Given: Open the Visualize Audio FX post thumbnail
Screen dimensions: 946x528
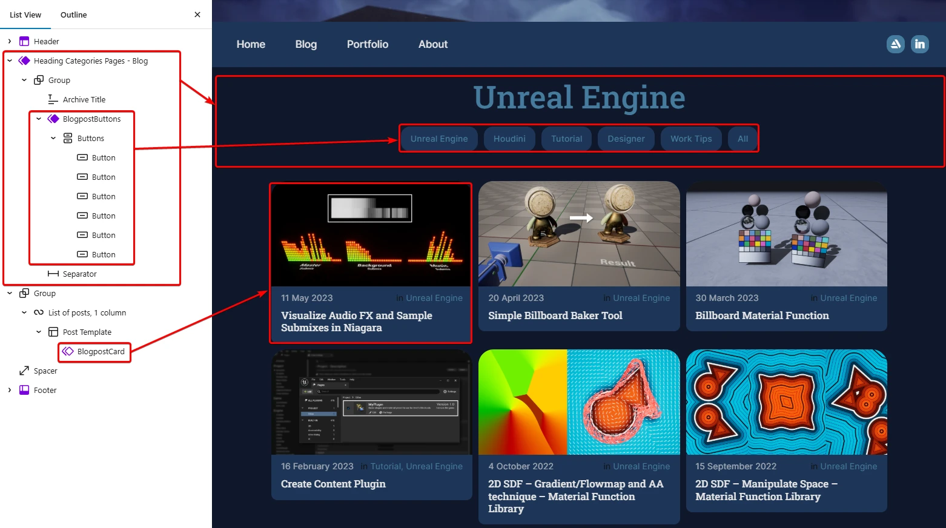Looking at the screenshot, I should (371, 235).
